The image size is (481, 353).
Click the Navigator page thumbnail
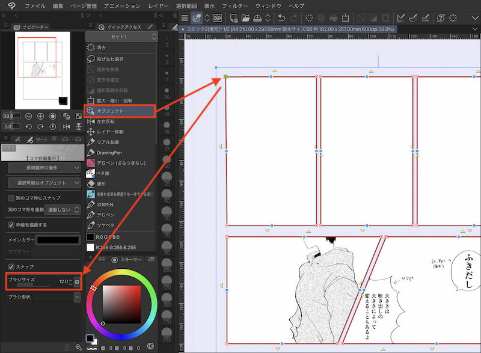[43, 70]
